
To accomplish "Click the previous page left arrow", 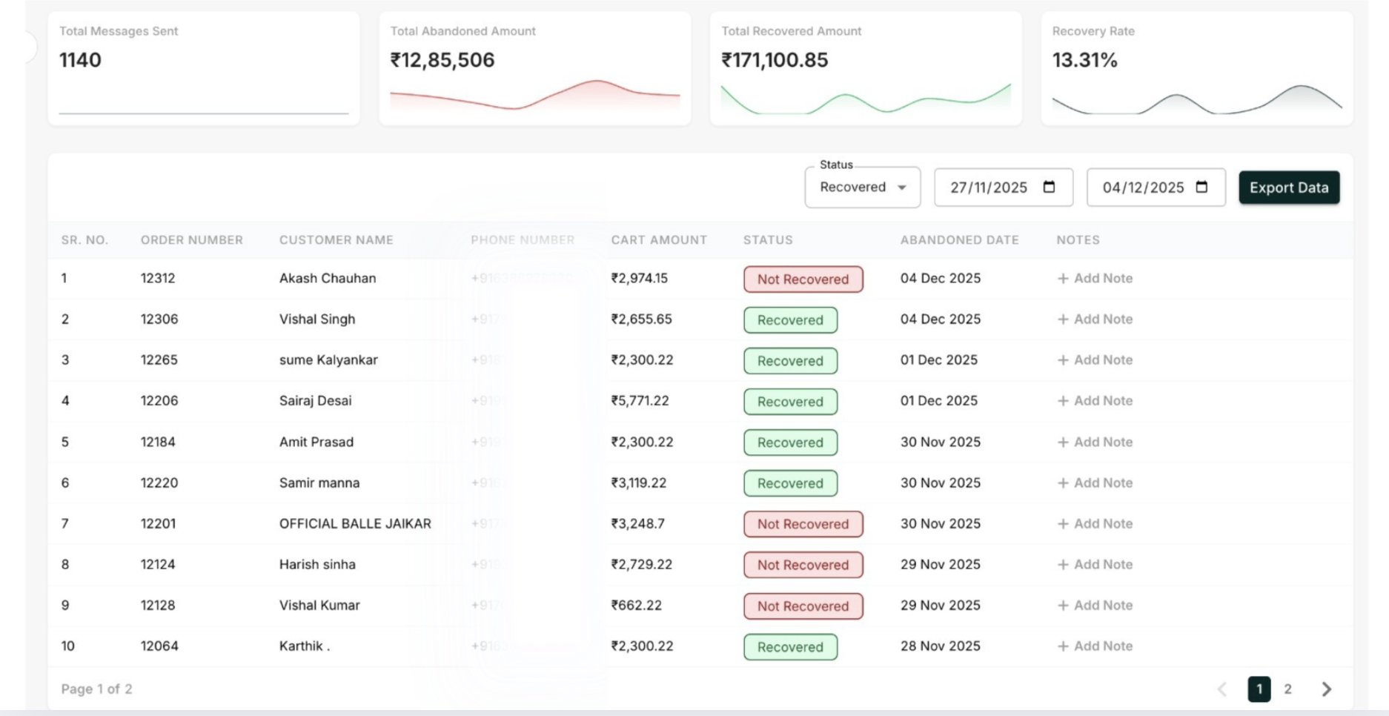I will [1222, 689].
